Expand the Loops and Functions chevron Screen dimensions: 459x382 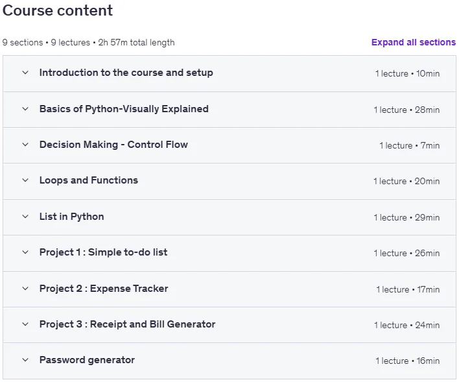tap(25, 180)
